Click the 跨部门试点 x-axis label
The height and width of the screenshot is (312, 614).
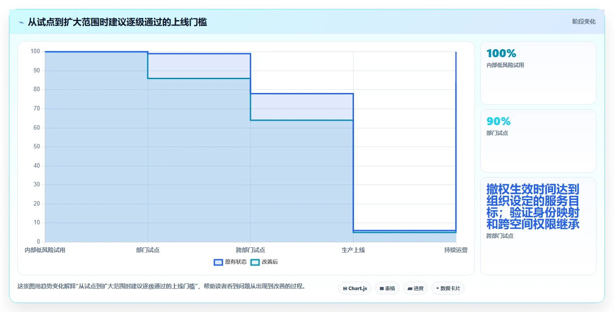251,250
